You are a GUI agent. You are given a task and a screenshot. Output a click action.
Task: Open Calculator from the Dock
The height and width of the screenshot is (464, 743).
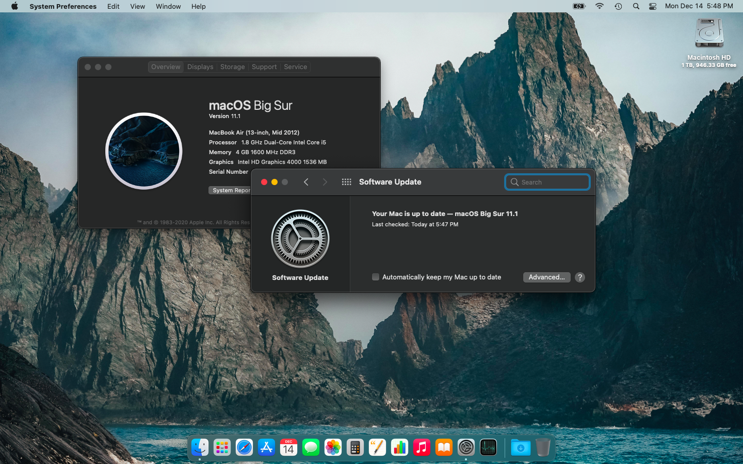coord(355,448)
